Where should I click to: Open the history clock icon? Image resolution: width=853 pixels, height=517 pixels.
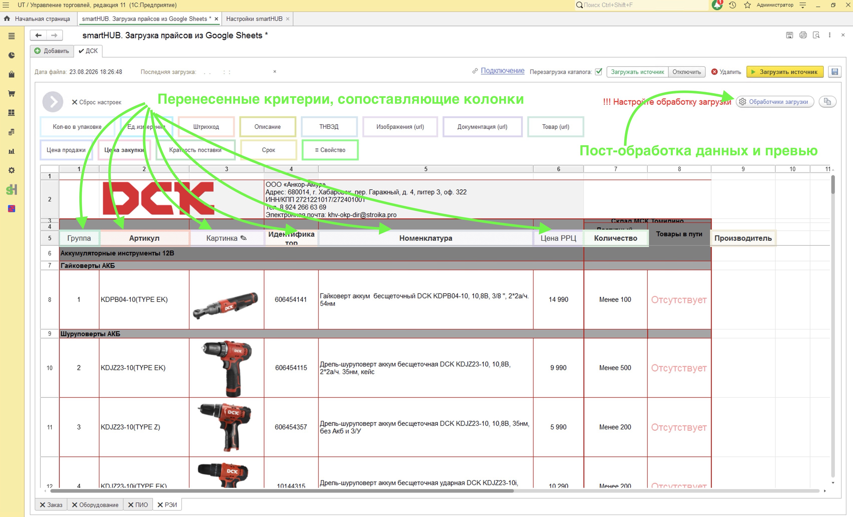[x=733, y=5]
